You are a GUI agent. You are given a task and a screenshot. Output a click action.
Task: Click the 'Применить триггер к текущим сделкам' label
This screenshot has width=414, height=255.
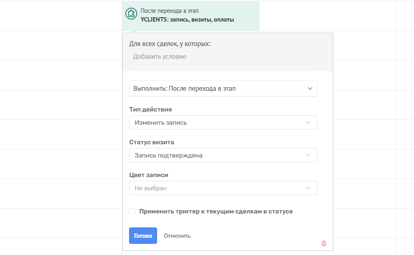(216, 211)
